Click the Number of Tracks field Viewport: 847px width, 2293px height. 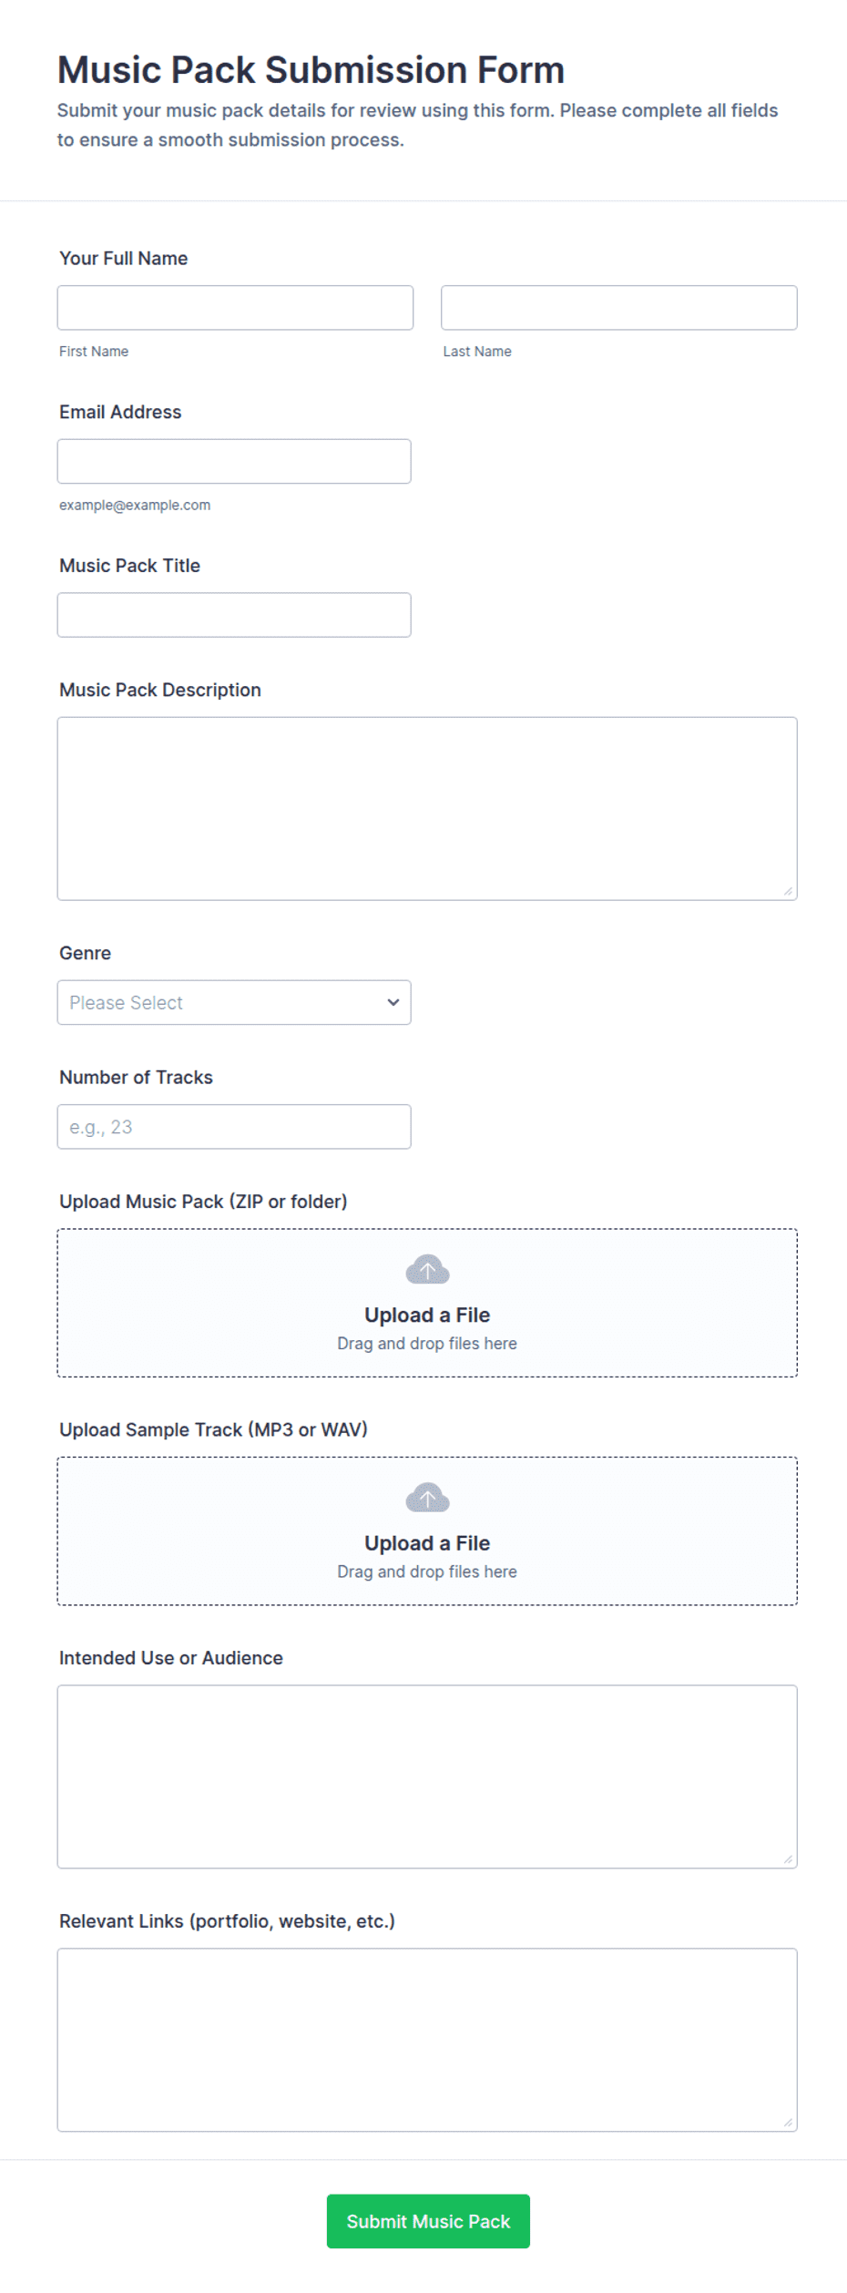(234, 1127)
